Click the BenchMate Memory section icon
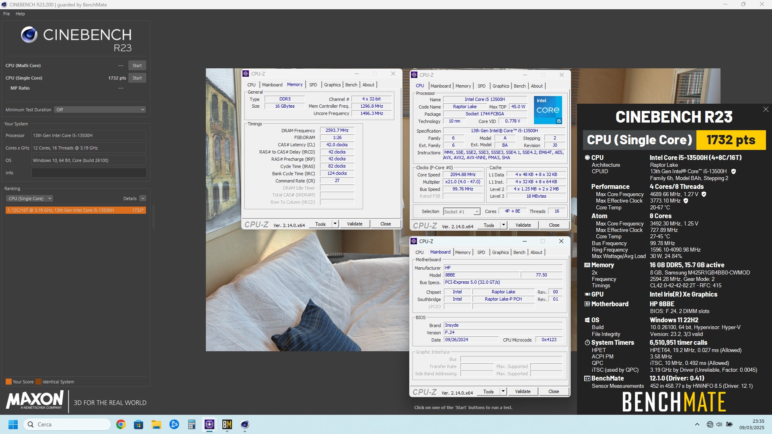 pos(587,265)
